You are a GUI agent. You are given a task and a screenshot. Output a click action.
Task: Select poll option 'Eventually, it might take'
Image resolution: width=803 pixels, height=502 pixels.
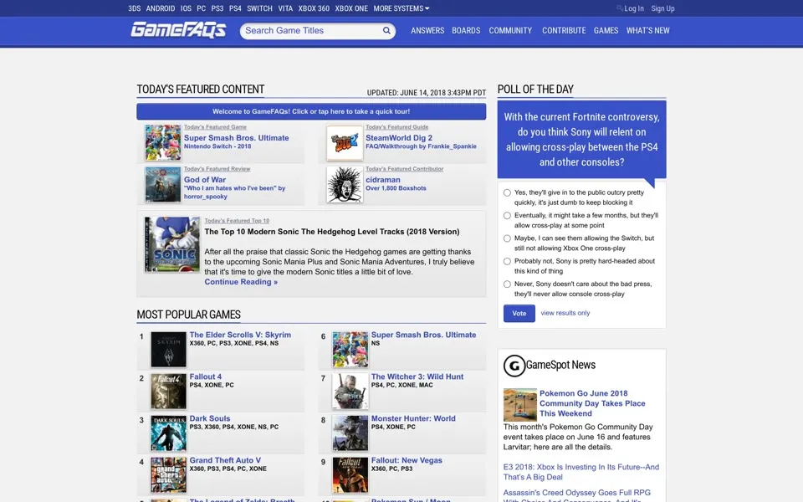tap(507, 216)
